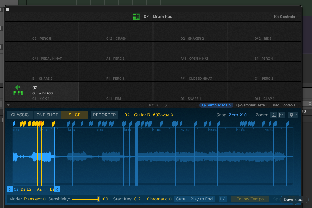The image size is (312, 208).
Task: Switch to CLASSIC mode
Action: click(x=20, y=115)
